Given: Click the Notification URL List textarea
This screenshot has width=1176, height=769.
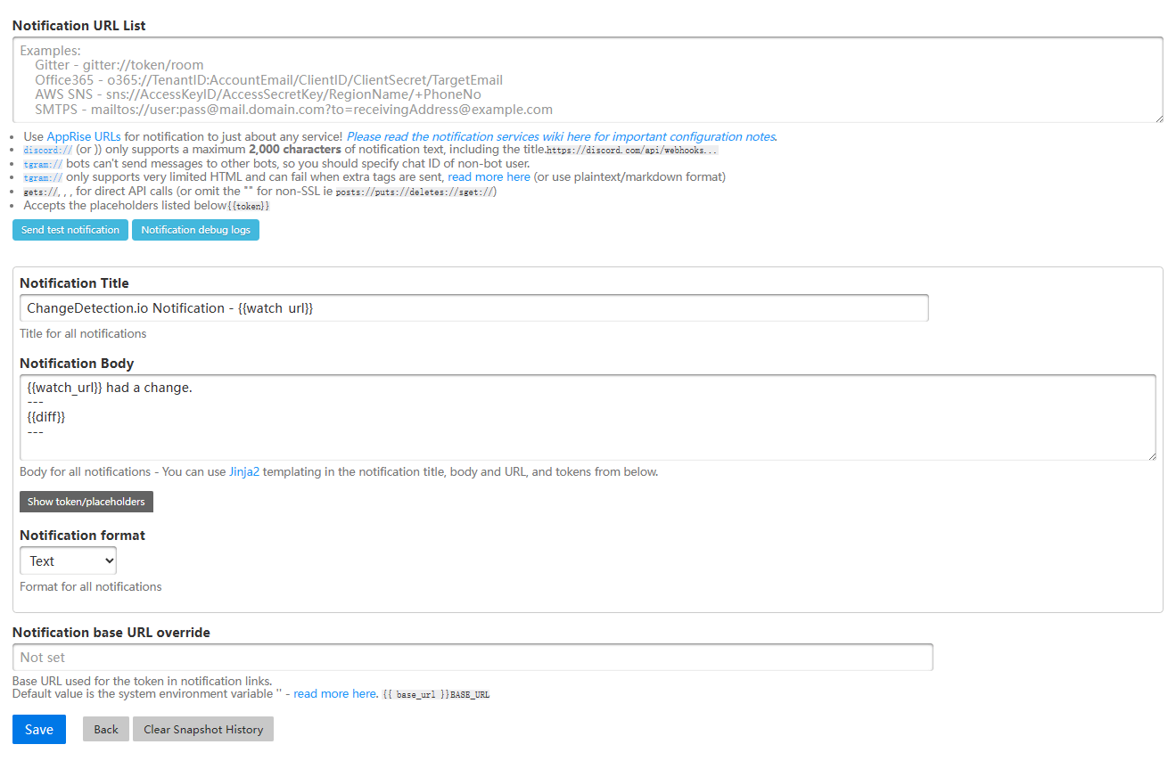Looking at the screenshot, I should 588,80.
